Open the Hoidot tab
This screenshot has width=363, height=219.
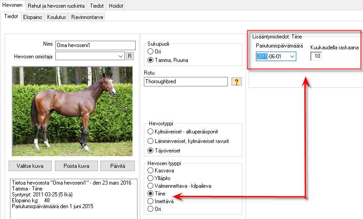click(116, 6)
